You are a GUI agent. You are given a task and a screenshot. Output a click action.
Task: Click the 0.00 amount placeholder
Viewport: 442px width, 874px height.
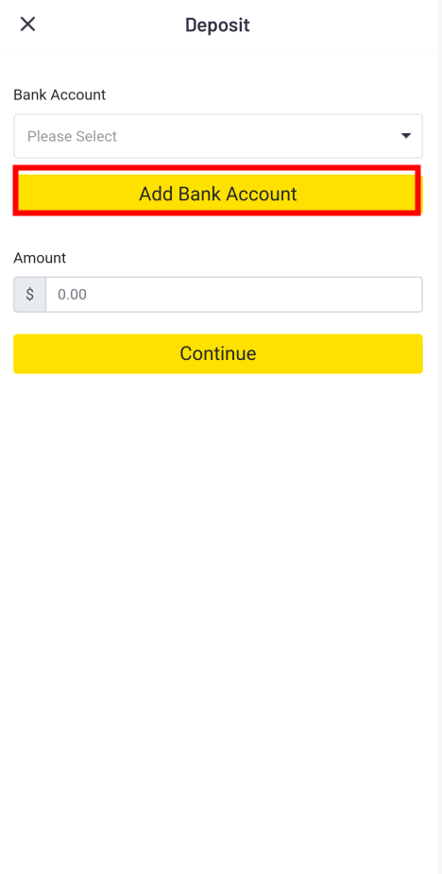tap(73, 294)
